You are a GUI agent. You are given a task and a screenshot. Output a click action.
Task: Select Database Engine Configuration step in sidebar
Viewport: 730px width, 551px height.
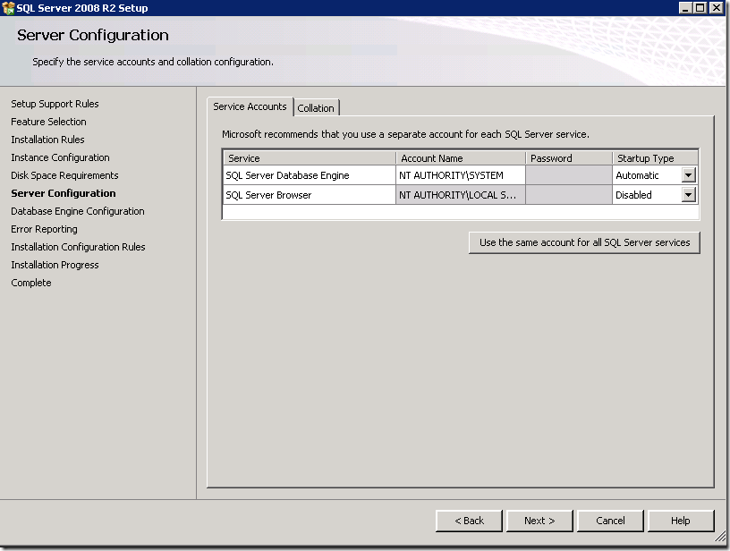coord(78,211)
